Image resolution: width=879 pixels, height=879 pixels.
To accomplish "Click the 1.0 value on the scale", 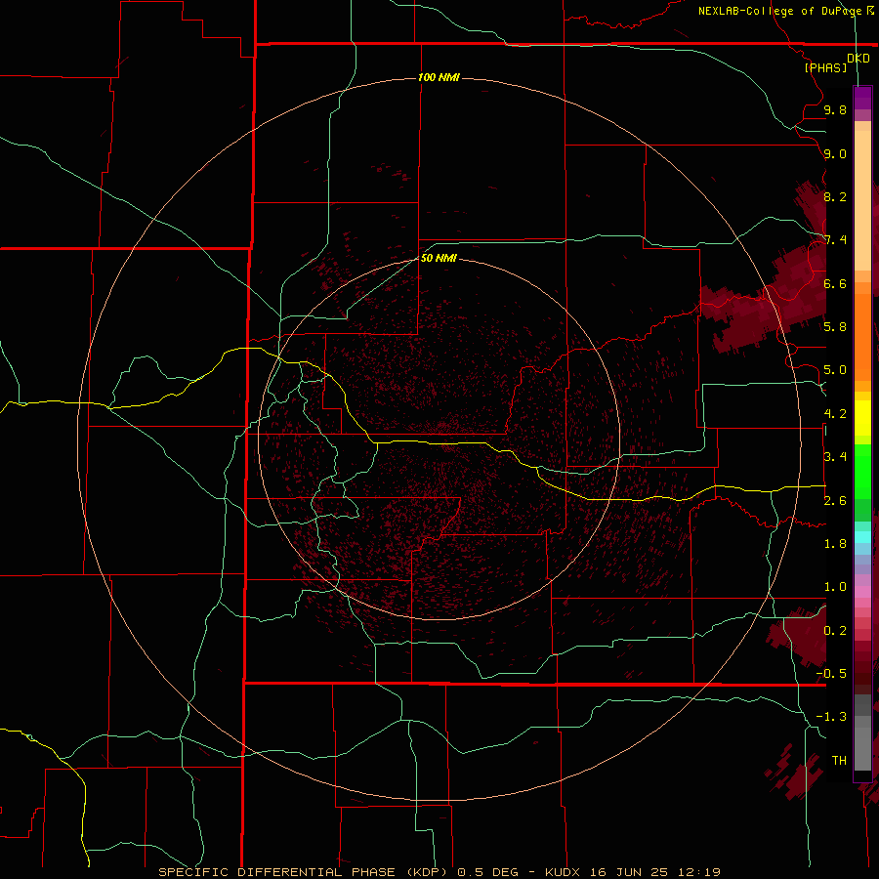I will pyautogui.click(x=835, y=587).
